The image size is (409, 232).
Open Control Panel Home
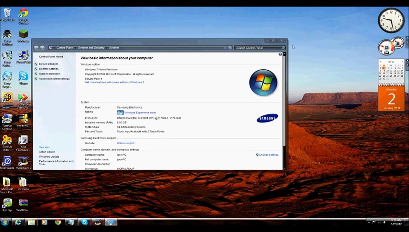coord(51,57)
